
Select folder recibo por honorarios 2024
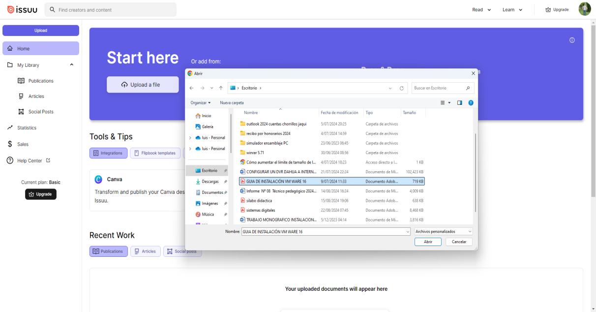pos(268,133)
